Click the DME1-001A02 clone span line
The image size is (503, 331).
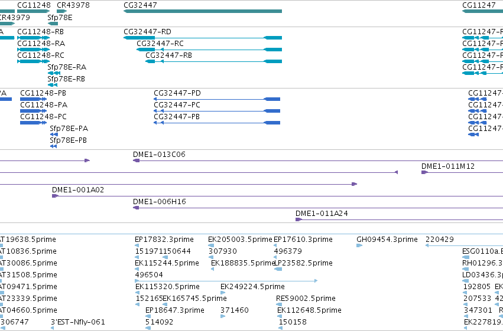click(277, 196)
